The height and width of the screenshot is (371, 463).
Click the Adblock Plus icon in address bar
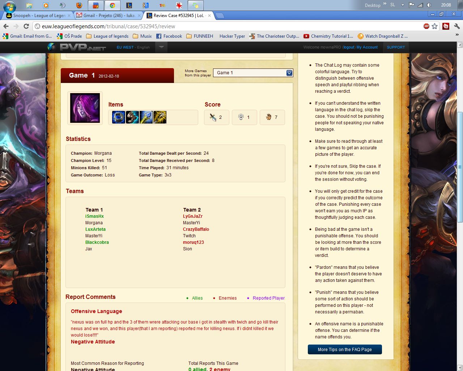pos(426,26)
